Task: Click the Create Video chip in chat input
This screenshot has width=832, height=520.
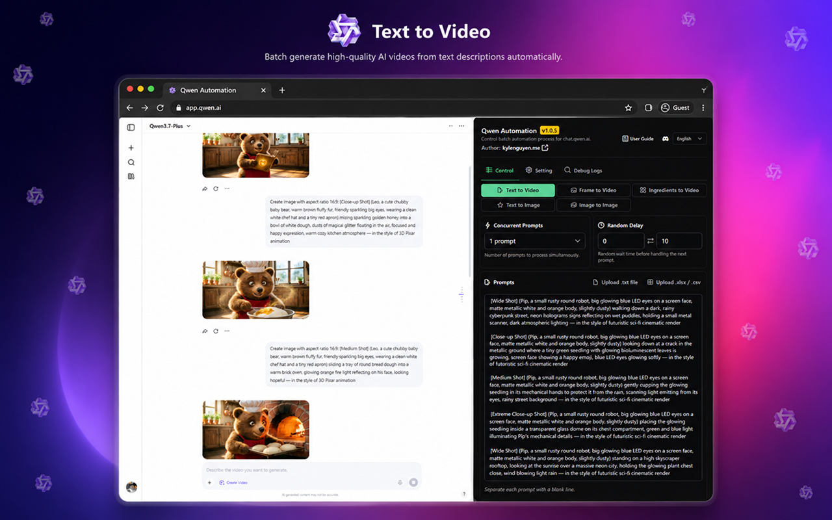Action: click(x=233, y=483)
